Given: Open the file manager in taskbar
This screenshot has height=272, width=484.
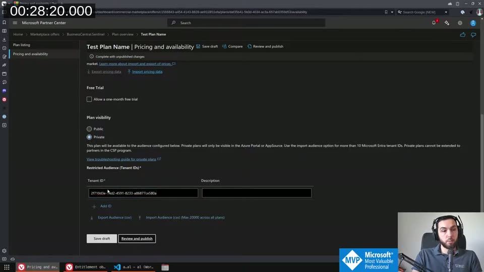Looking at the screenshot, I should pos(165,267).
